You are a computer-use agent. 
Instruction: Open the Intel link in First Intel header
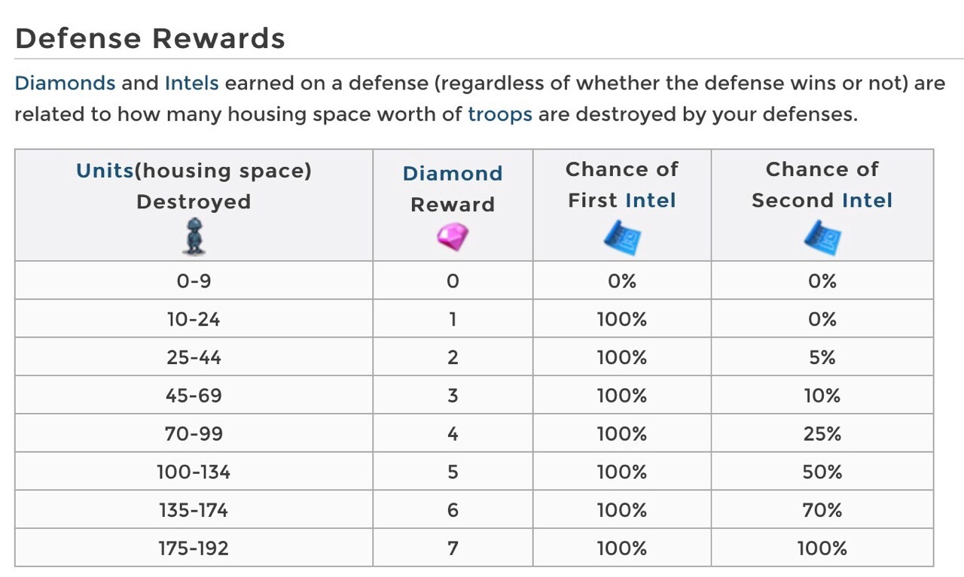651,201
